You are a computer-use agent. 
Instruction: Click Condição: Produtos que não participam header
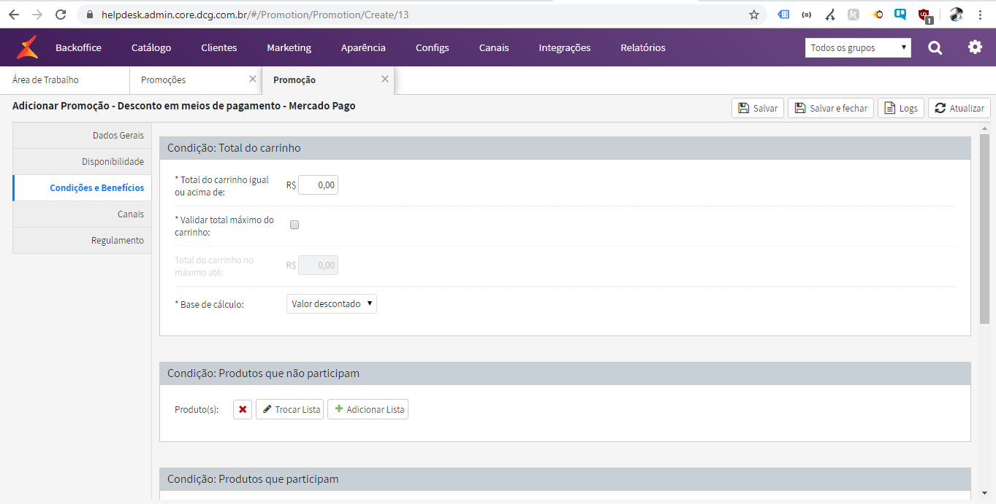(565, 373)
